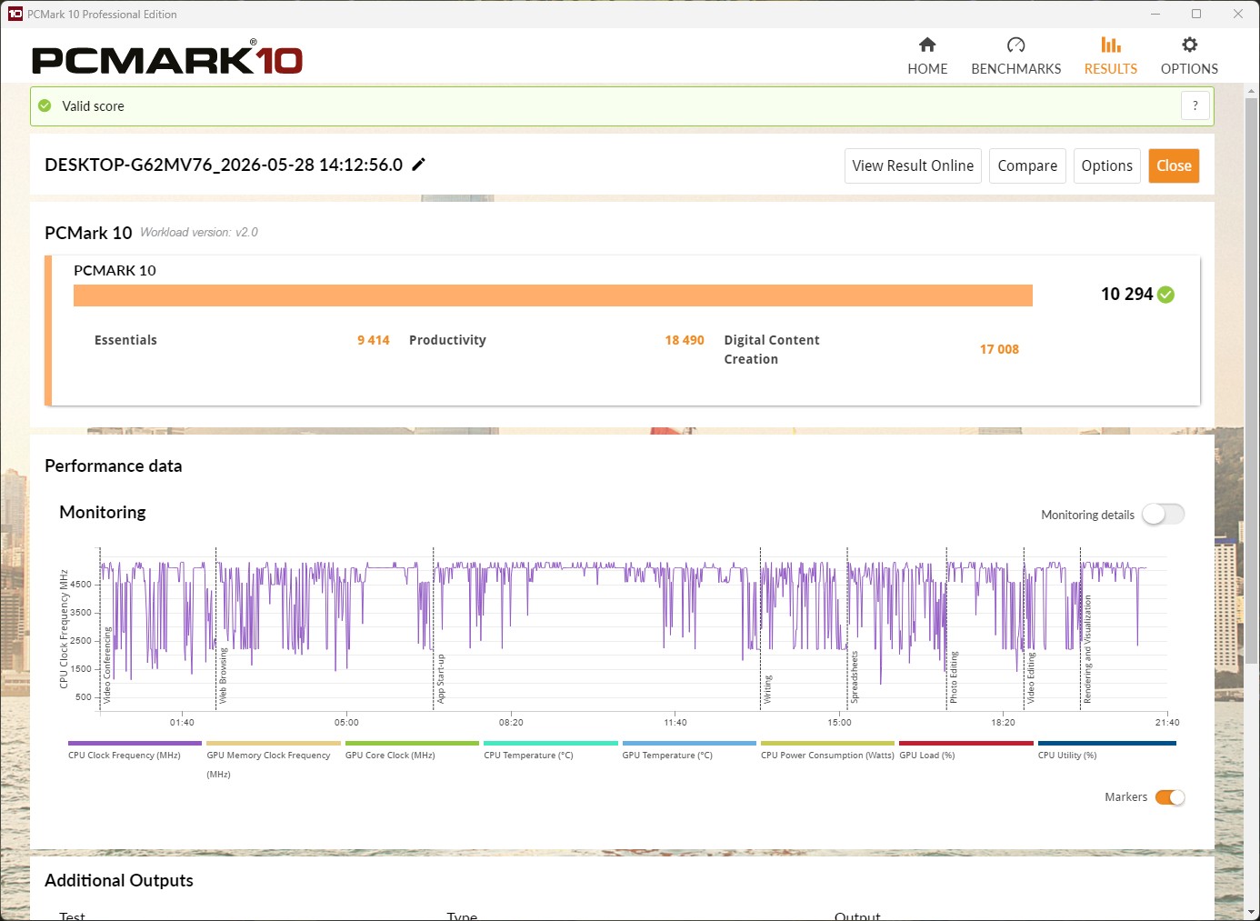Click the CPU Temperature legend item

(x=550, y=750)
